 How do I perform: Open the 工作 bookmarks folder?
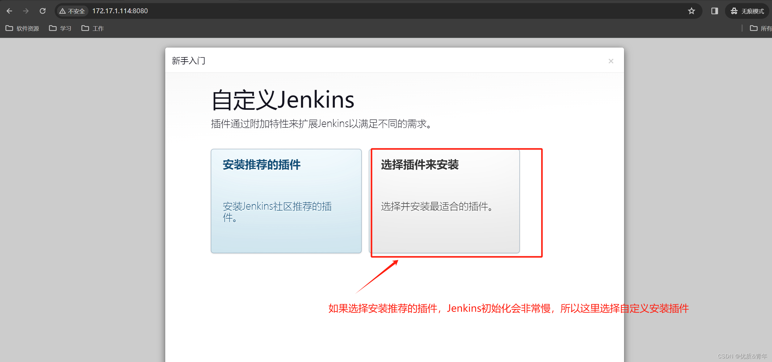point(93,28)
